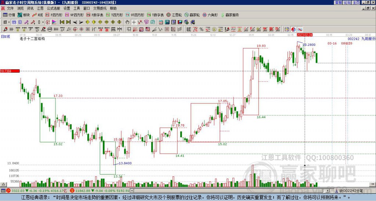Screen dimensions: 376x201
Task: Jump to last bar with the skip-forward icon
Action: [68, 22]
